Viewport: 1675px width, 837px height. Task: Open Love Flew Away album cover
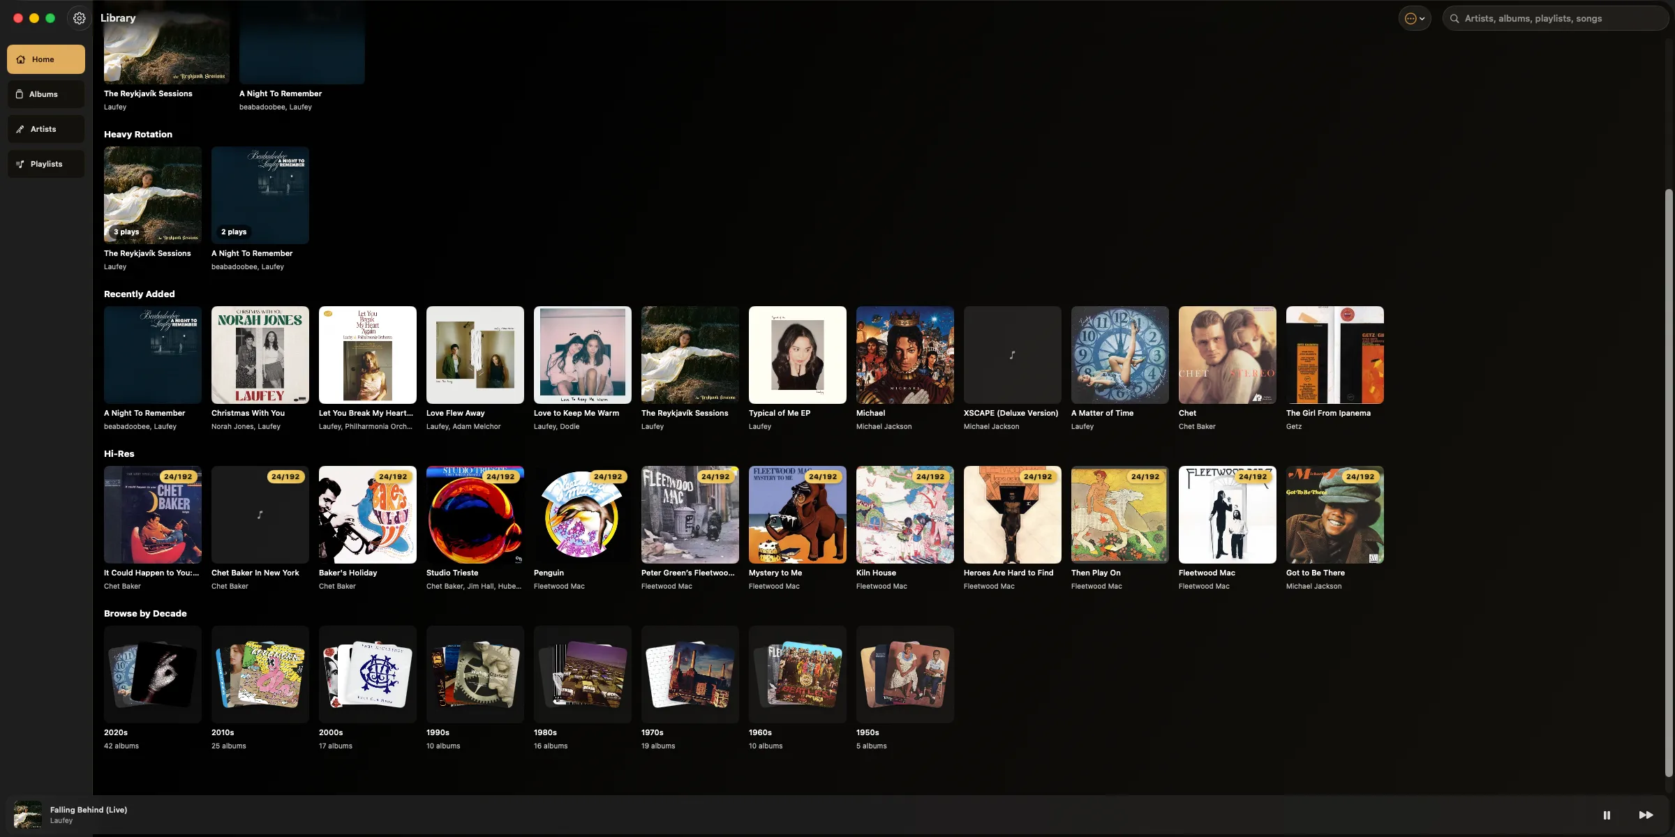coord(475,355)
